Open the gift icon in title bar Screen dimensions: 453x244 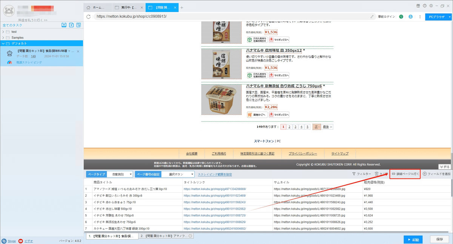(418, 6)
